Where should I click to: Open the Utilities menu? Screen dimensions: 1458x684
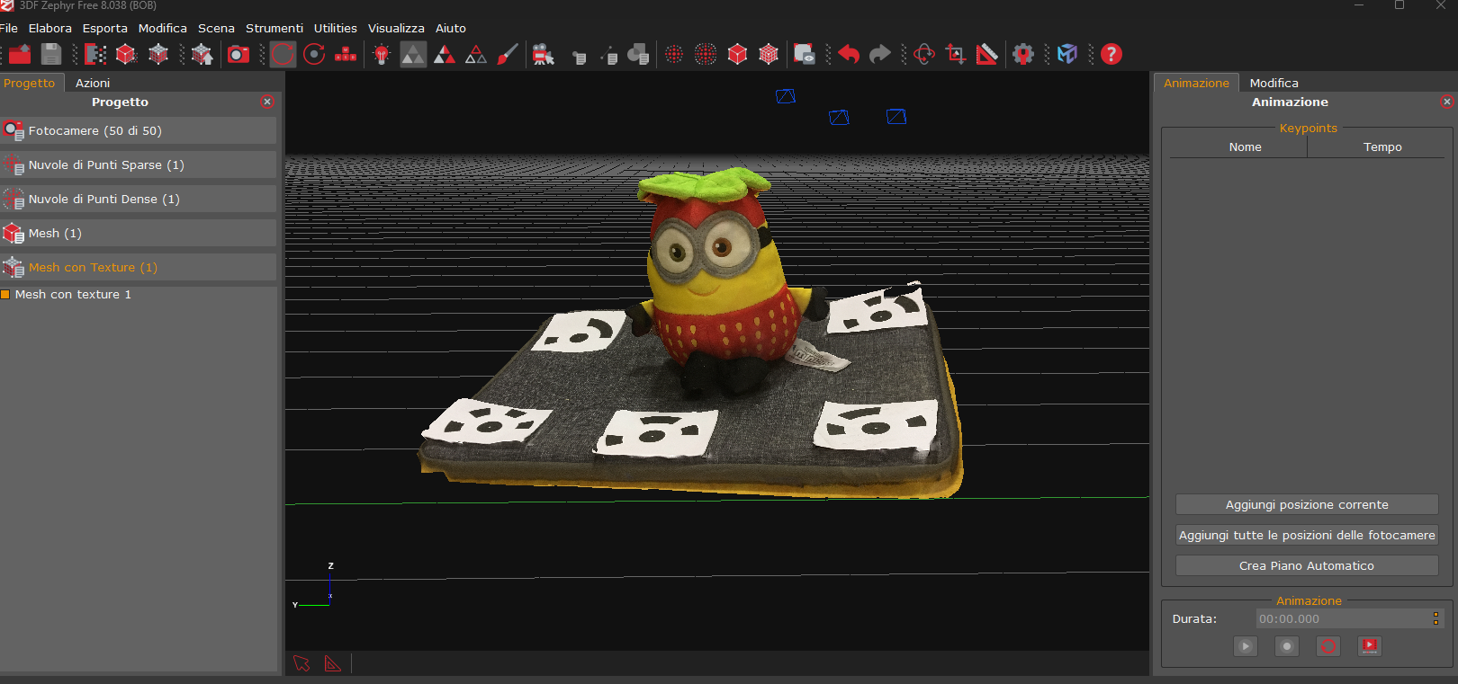[x=336, y=28]
